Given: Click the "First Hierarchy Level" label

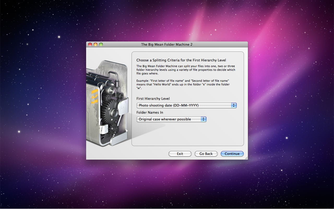Looking at the screenshot, I should click(153, 98).
